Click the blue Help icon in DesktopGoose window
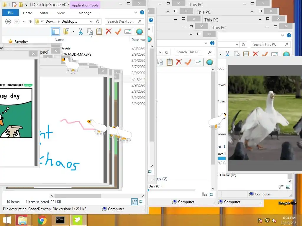The image size is (302, 226). tap(142, 12)
